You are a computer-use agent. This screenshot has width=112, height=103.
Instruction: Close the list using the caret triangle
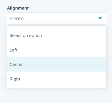pos(100,18)
